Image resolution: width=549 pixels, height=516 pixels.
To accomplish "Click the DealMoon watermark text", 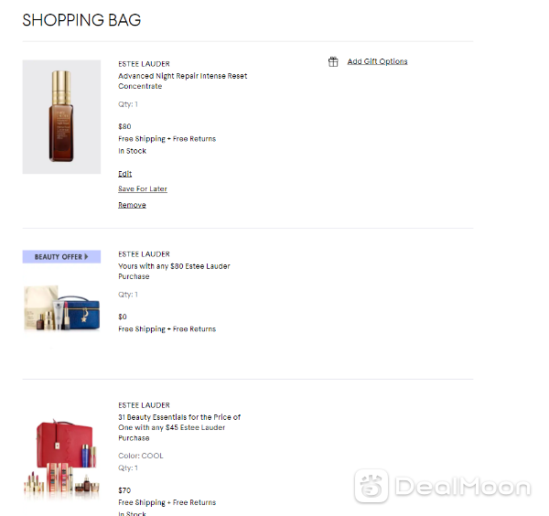I will coord(463,486).
